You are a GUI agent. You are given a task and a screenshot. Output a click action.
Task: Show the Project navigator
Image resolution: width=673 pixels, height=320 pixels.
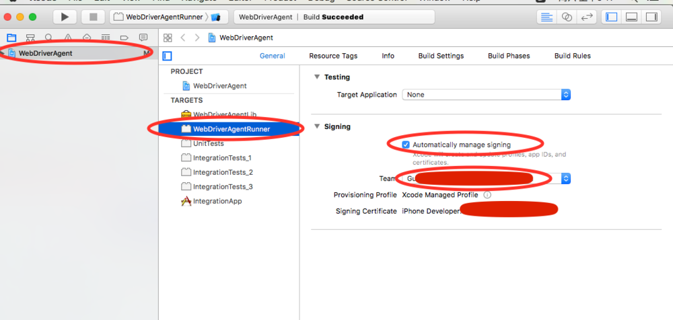pyautogui.click(x=11, y=38)
